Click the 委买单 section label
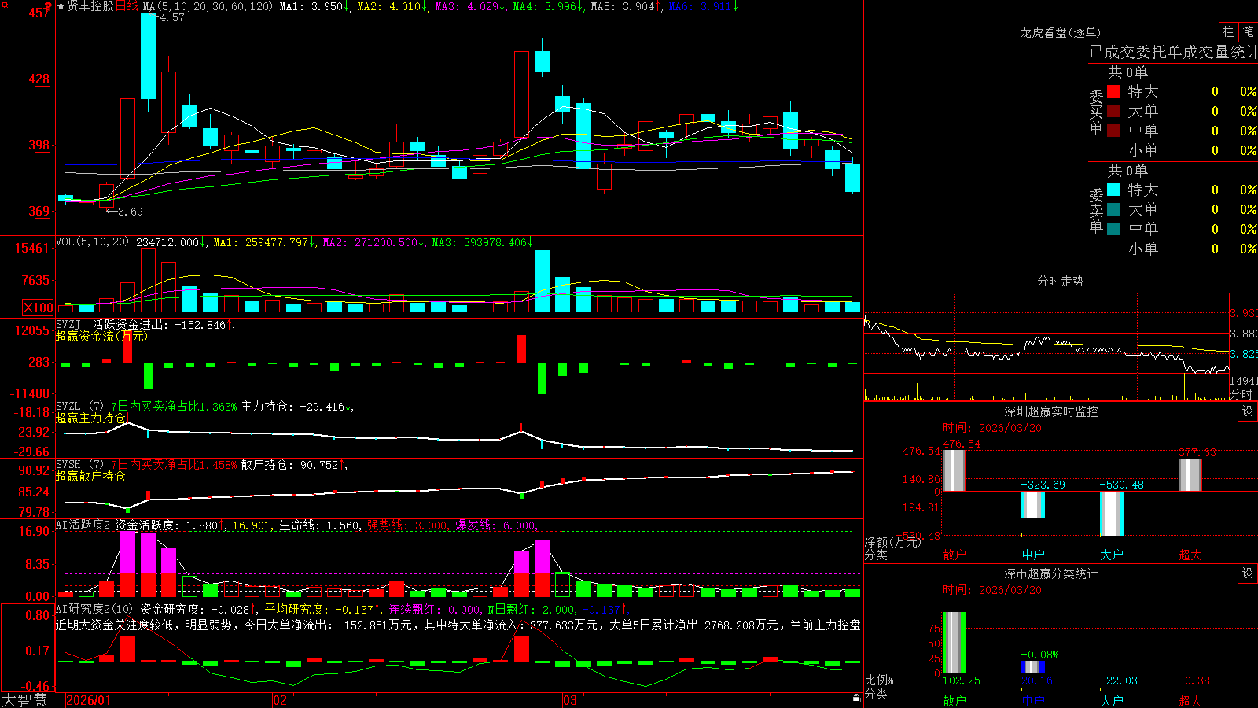Viewport: 1258px width, 708px height. coord(1096,112)
